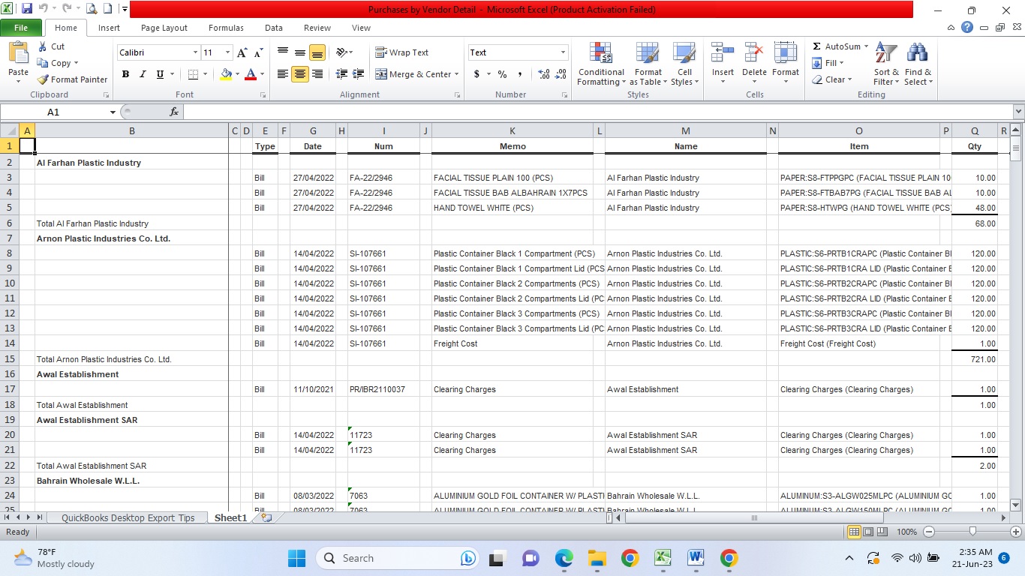Increase cell indent
Viewport: 1025px width, 576px height.
359,74
